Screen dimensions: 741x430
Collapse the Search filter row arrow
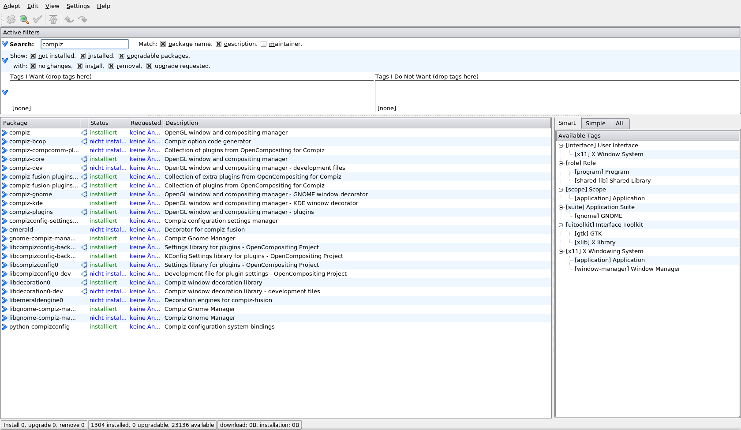pos(5,44)
